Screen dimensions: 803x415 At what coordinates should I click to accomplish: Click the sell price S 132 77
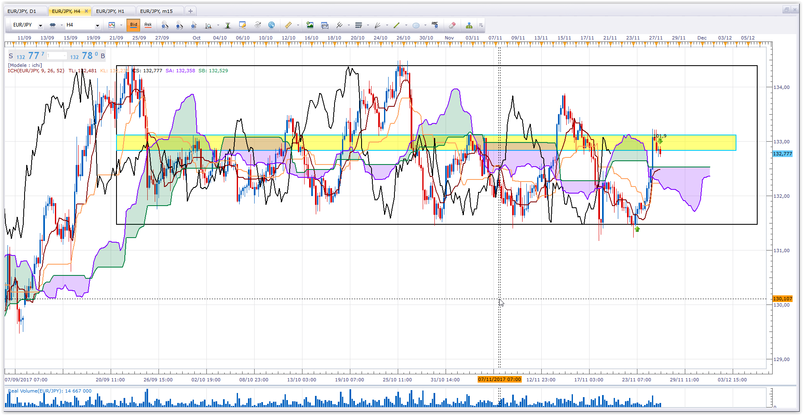click(x=27, y=56)
